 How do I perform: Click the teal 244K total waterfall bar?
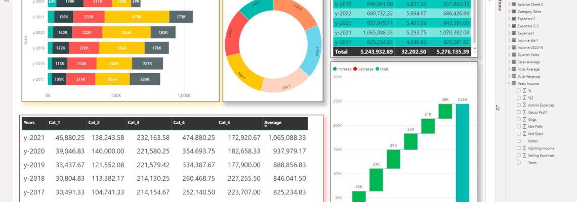click(x=463, y=153)
